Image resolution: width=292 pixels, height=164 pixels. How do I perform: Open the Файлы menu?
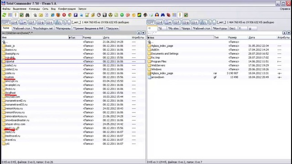[x=6, y=9]
